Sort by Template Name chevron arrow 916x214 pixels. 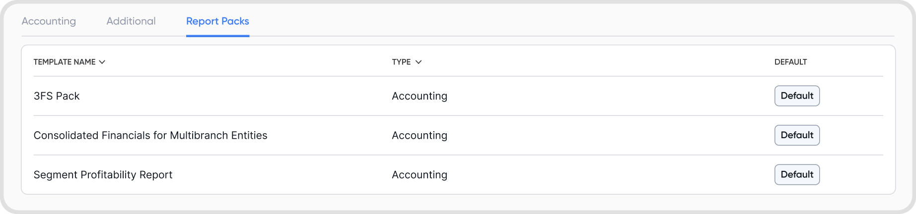click(x=102, y=62)
